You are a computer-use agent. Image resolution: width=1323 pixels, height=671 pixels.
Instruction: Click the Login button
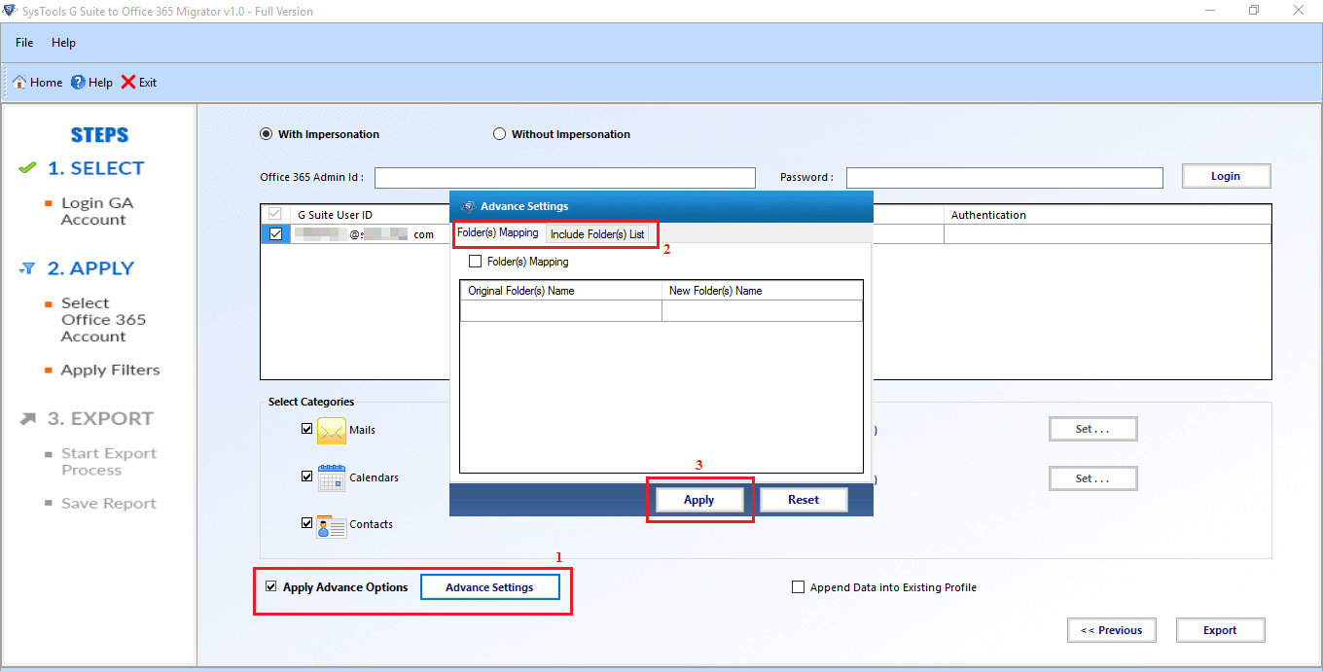[1226, 176]
